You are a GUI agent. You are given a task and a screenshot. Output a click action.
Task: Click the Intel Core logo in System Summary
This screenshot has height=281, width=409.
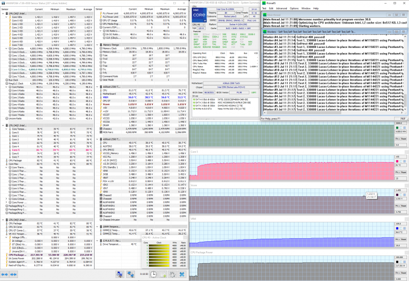click(199, 15)
